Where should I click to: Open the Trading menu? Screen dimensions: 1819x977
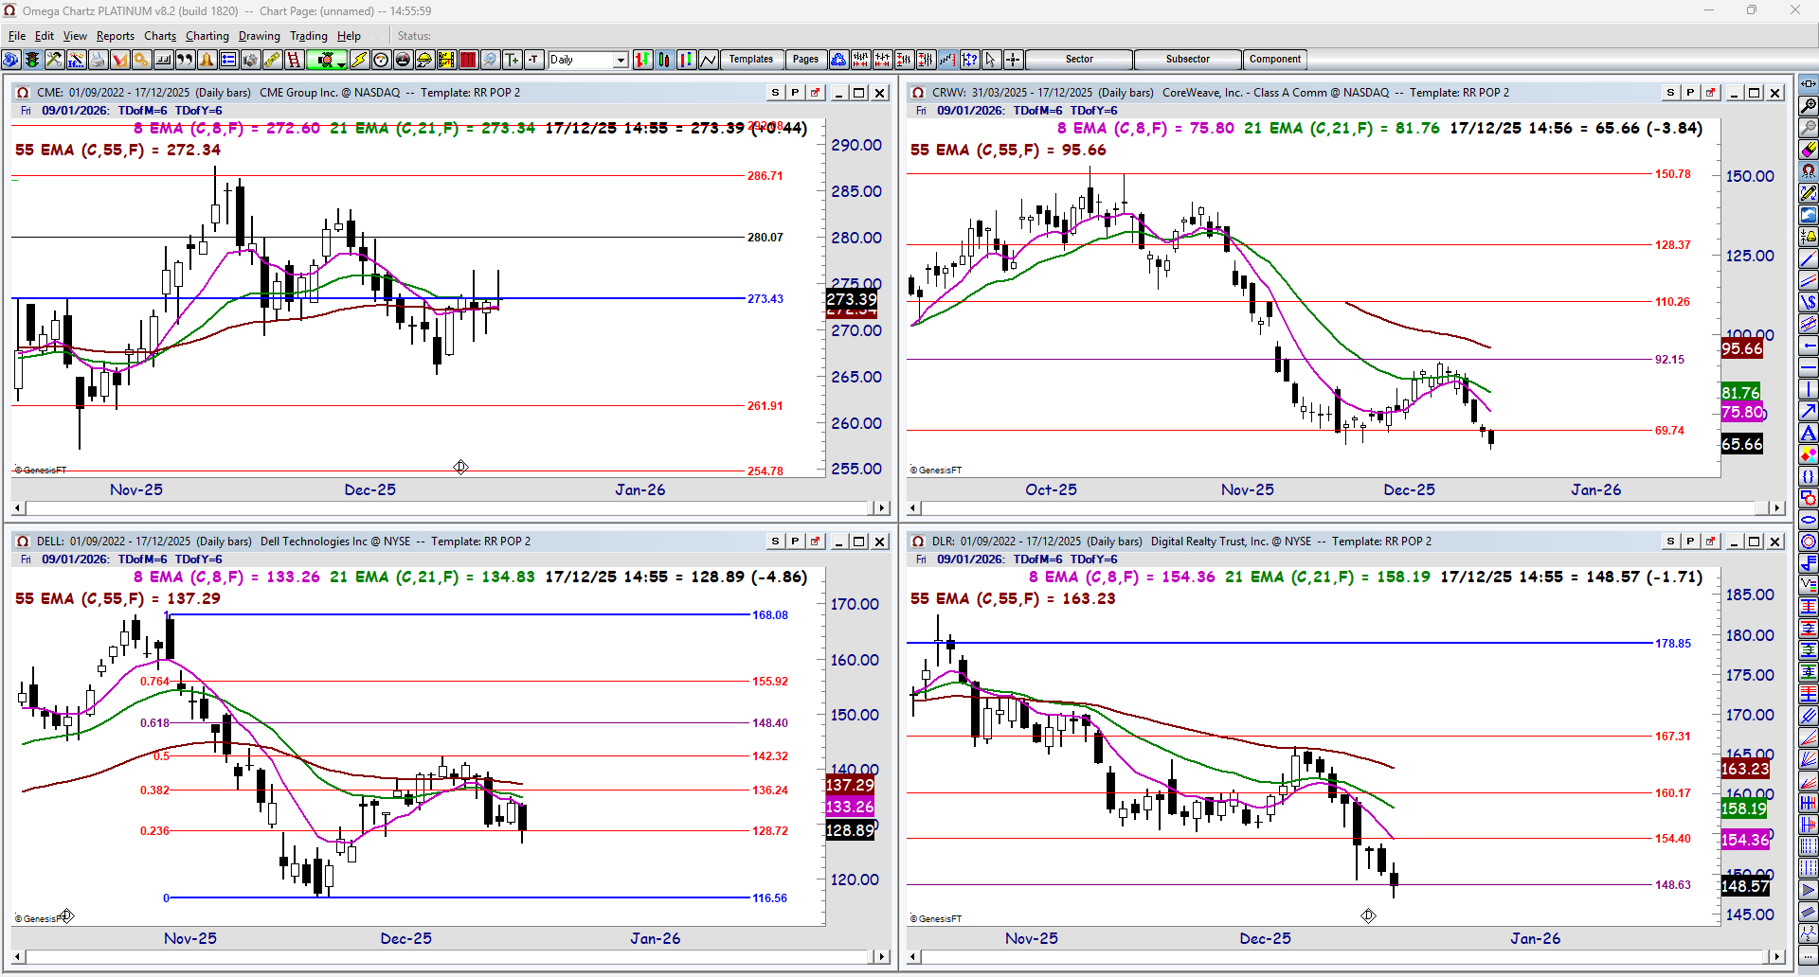309,36
